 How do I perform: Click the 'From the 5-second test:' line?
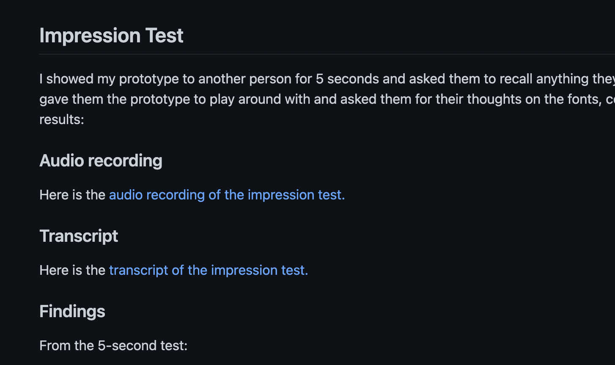coord(113,346)
